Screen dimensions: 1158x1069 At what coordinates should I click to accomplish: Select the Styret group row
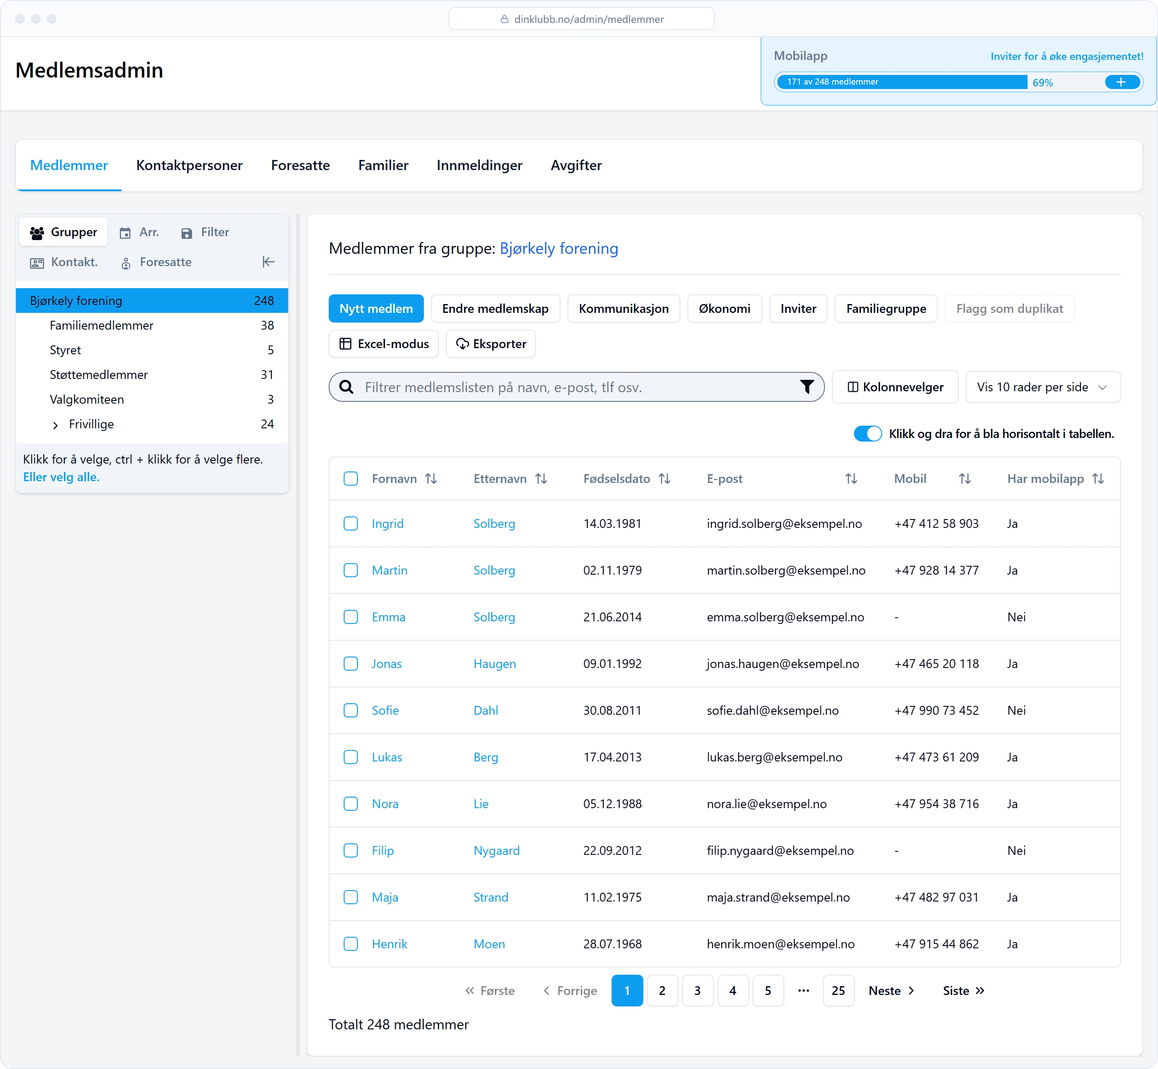coord(152,350)
